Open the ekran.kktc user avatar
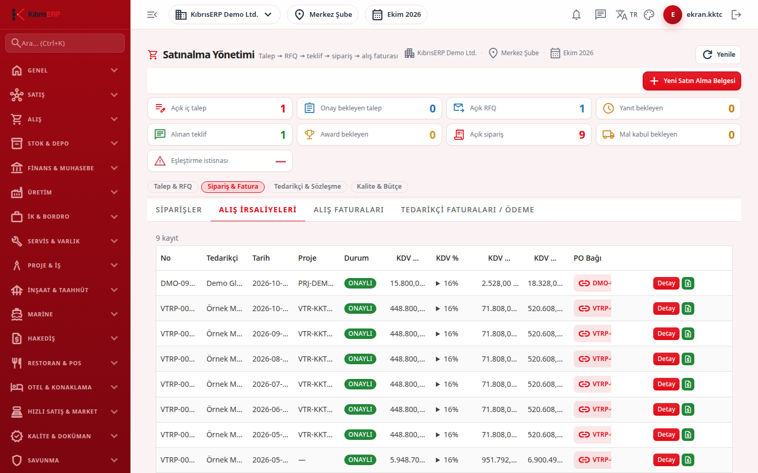This screenshot has height=473, width=758. 673,15
